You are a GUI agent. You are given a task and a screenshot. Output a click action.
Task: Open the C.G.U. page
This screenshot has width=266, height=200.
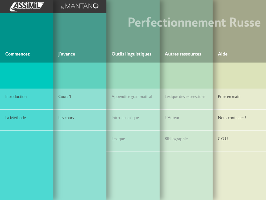click(x=239, y=141)
